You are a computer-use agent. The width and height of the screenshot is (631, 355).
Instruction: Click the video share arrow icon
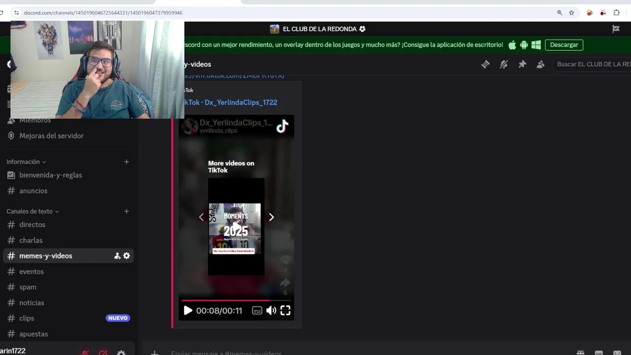point(285,283)
